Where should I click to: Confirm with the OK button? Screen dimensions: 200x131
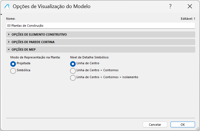click(182, 125)
